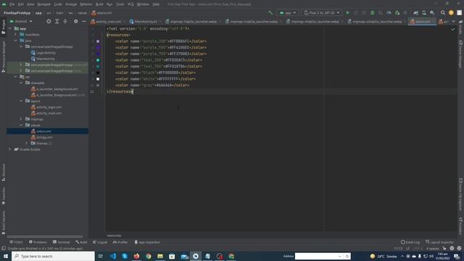Open the Pixel 3 XL device dropdown
The height and width of the screenshot is (261, 464).
click(322, 13)
